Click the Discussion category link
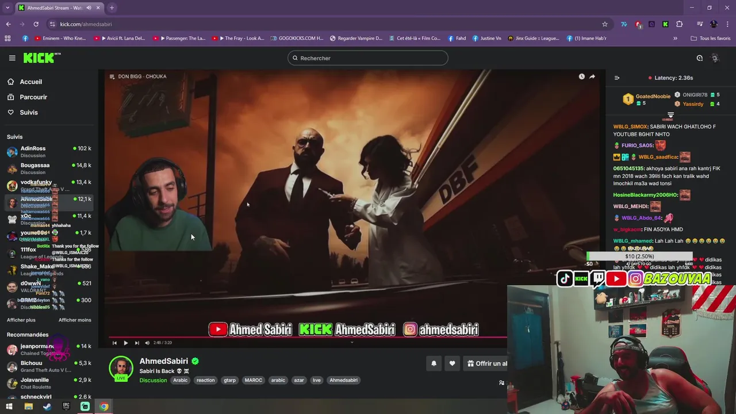Image resolution: width=736 pixels, height=414 pixels. click(153, 380)
